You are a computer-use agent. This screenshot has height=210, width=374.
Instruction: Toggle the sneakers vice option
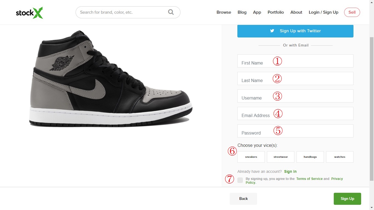tap(251, 157)
